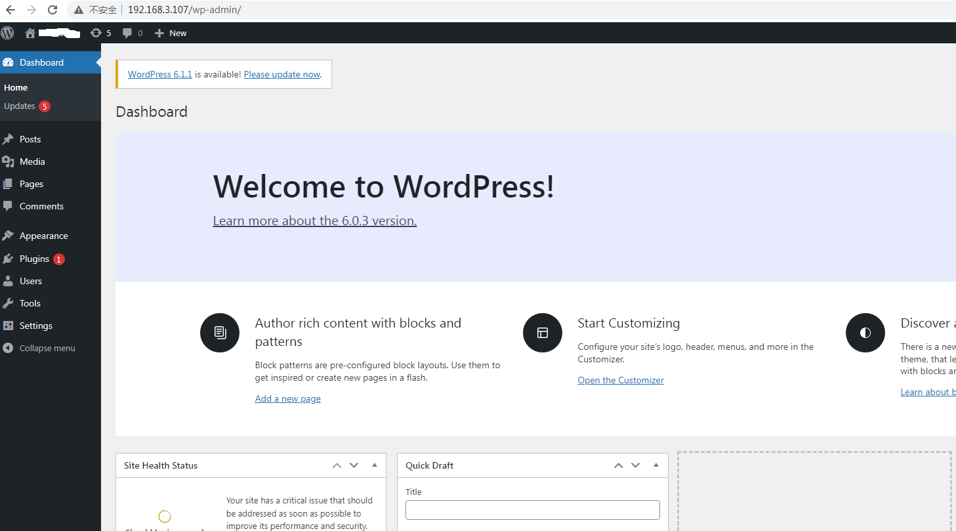Open comments bubble icon in admin bar
This screenshot has height=531, width=956.
128,33
